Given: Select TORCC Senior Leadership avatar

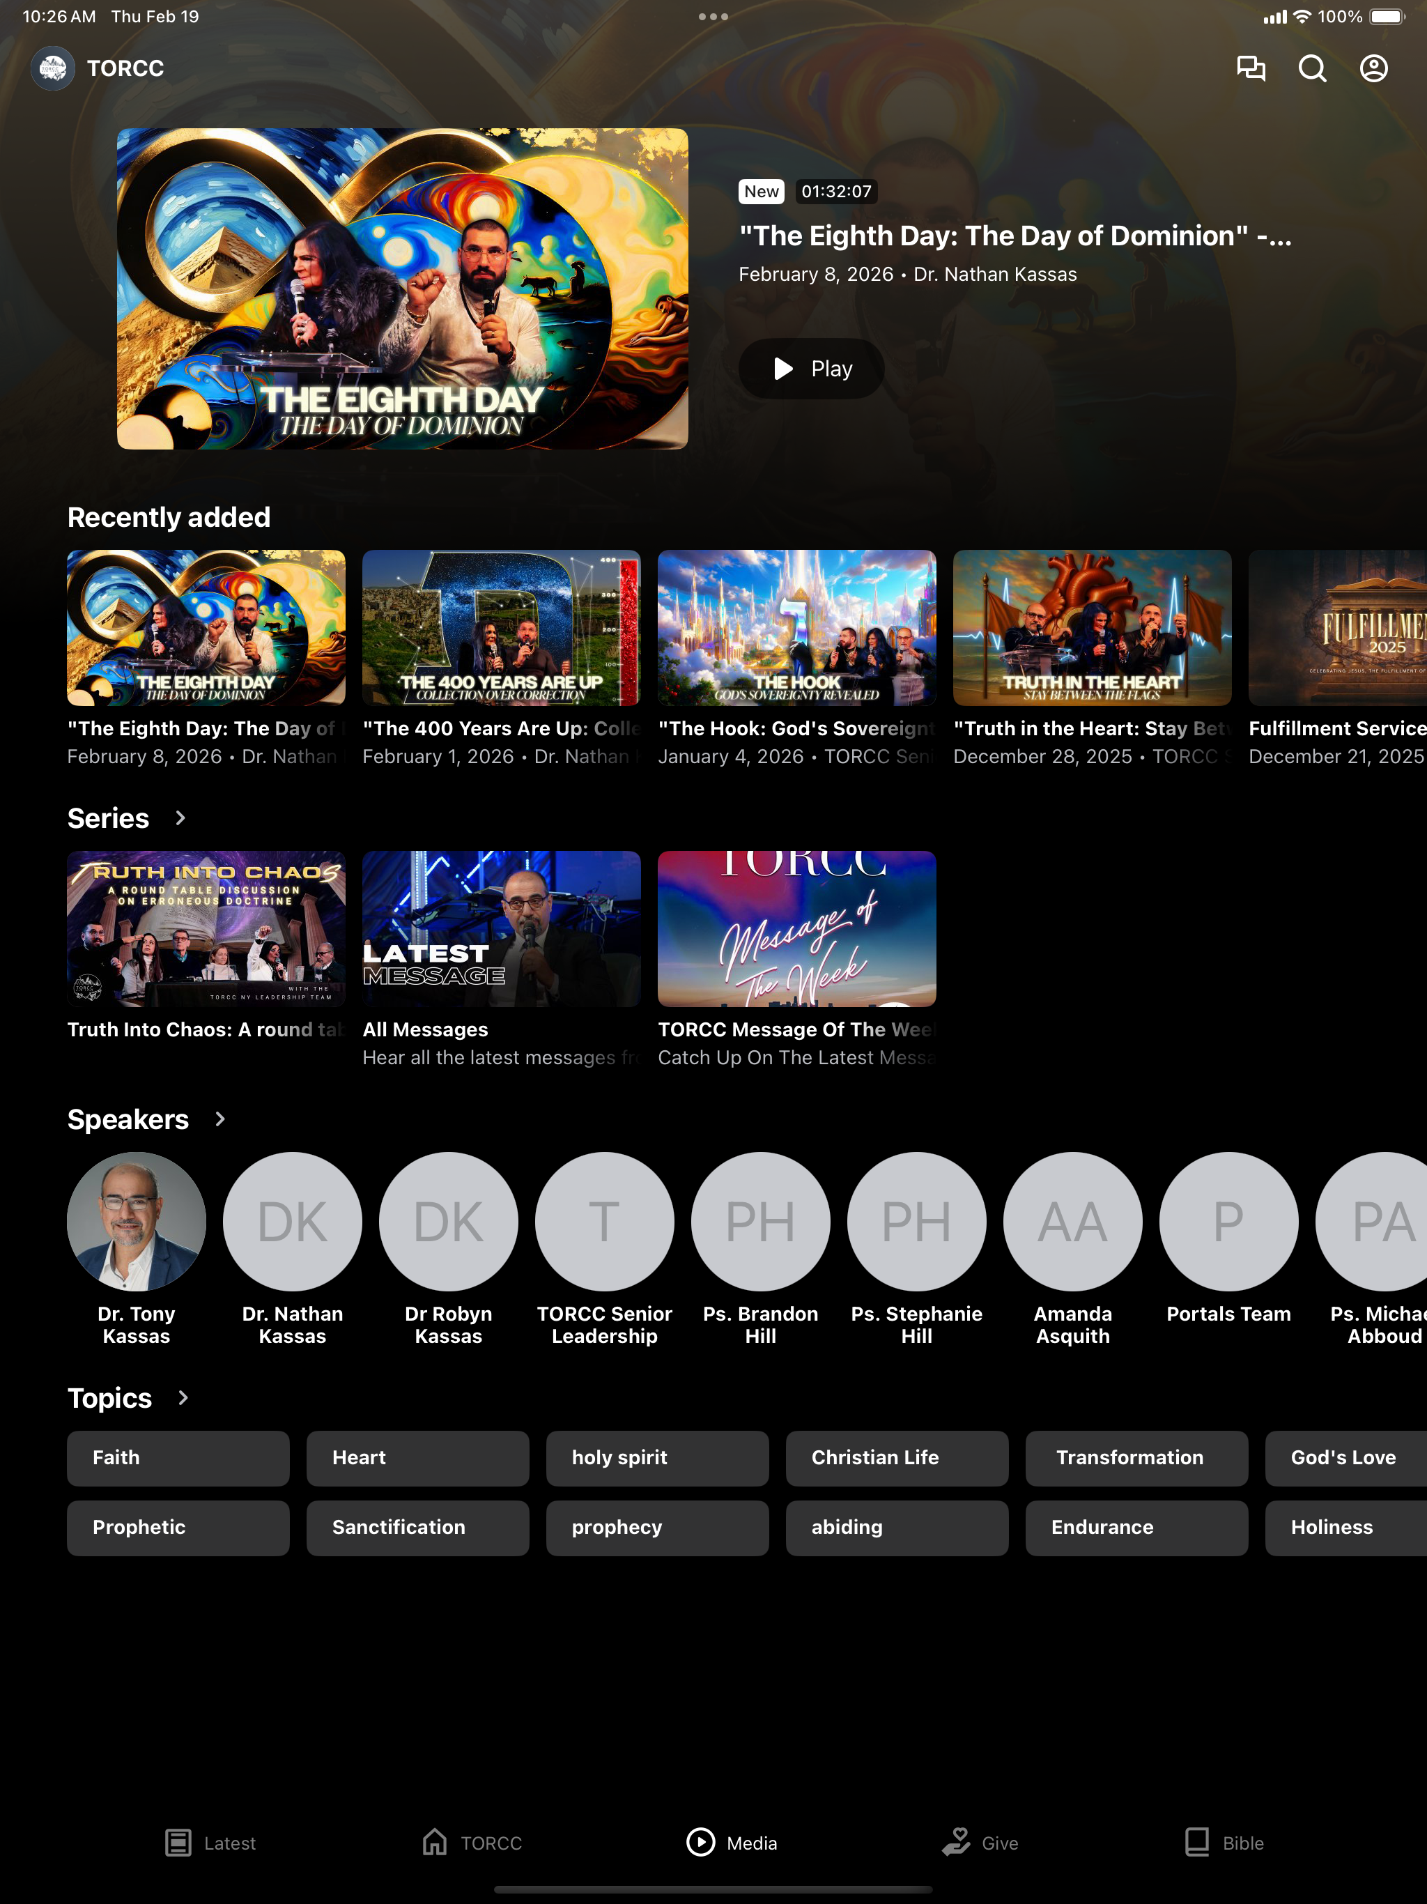Looking at the screenshot, I should pos(605,1222).
